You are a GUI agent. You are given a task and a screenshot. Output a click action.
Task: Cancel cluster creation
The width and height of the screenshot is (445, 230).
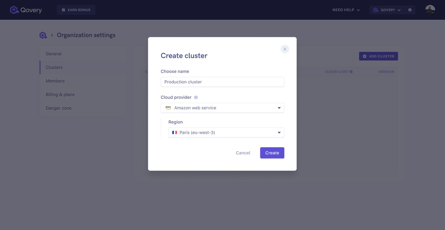pos(243,153)
